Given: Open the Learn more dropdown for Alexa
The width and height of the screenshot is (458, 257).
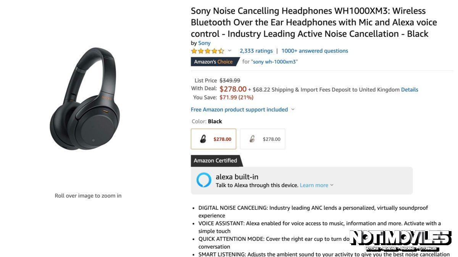Looking at the screenshot, I should pos(314,185).
